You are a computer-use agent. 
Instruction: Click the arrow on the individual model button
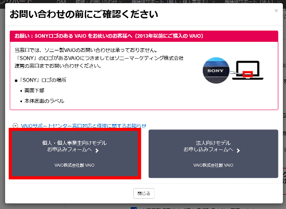97,150
